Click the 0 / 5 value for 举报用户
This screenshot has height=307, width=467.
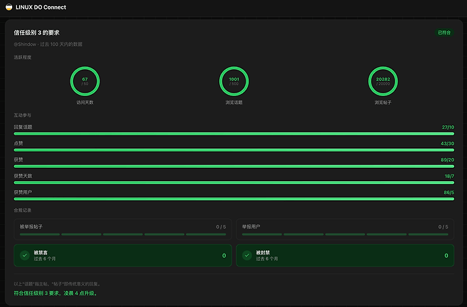click(x=443, y=227)
